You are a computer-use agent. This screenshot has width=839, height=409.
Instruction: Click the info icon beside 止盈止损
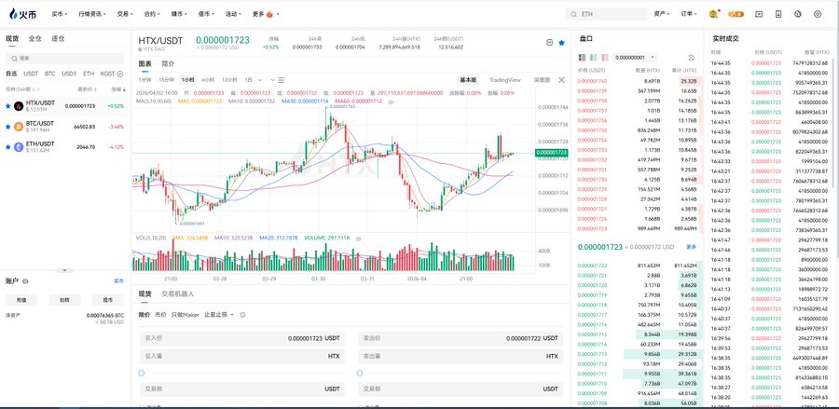[242, 315]
